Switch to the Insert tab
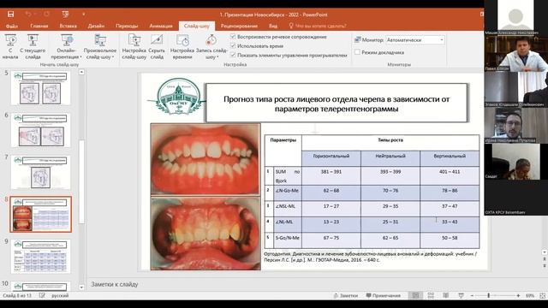The image size is (548, 308). (x=68, y=26)
